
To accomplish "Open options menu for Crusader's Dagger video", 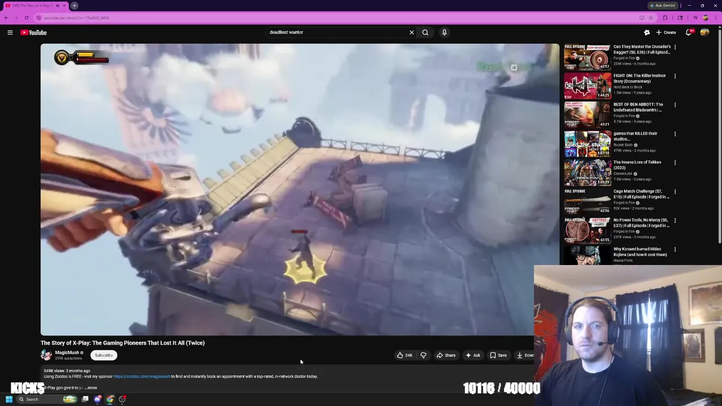I will (x=675, y=47).
